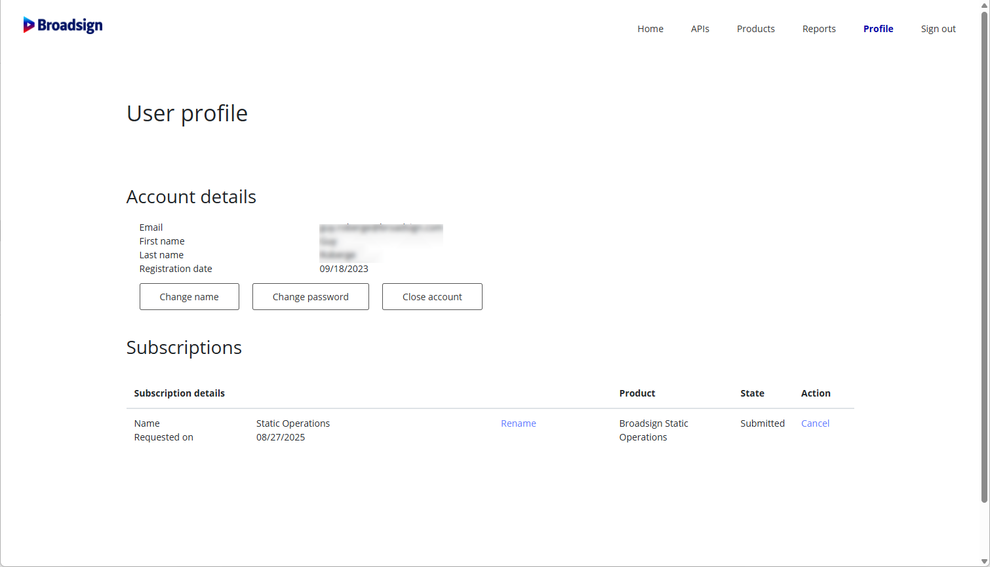Click the requested on date 08/27/2025
The image size is (990, 567).
point(281,437)
